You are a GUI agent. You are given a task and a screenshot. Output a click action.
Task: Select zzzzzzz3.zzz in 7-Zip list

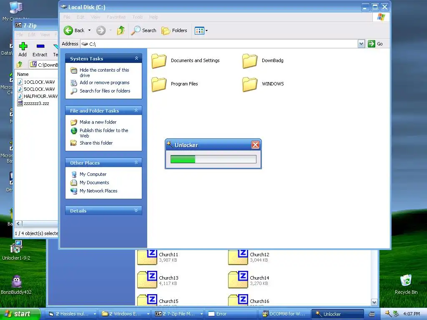click(33, 103)
